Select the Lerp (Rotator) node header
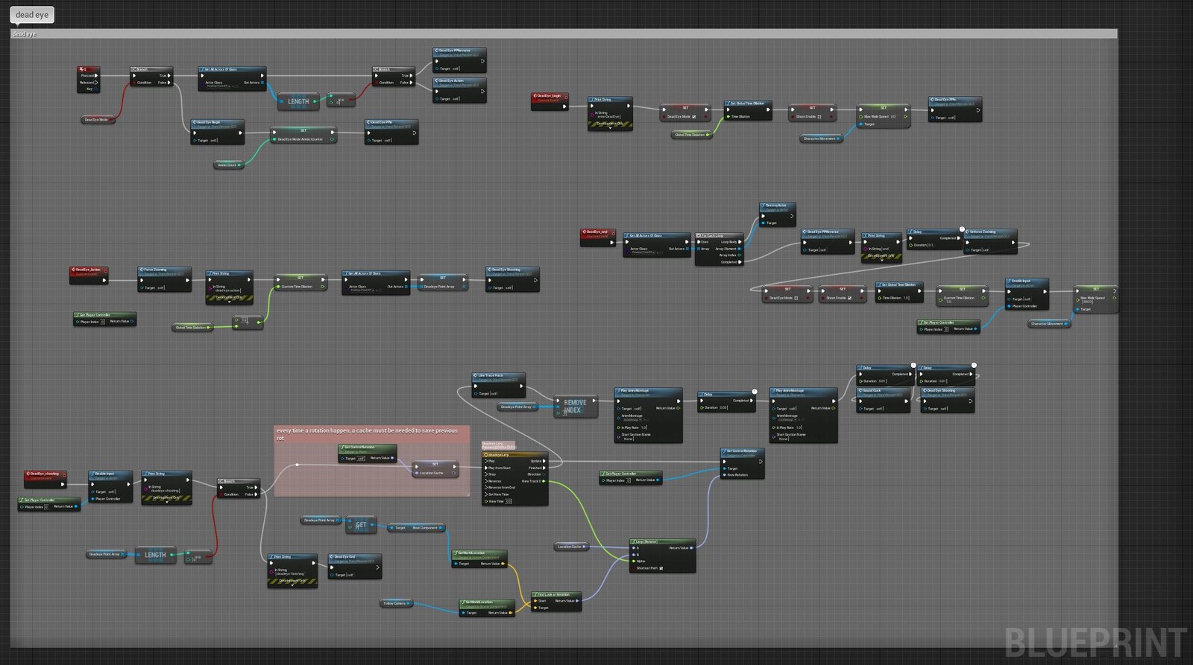This screenshot has width=1193, height=665. pos(663,541)
